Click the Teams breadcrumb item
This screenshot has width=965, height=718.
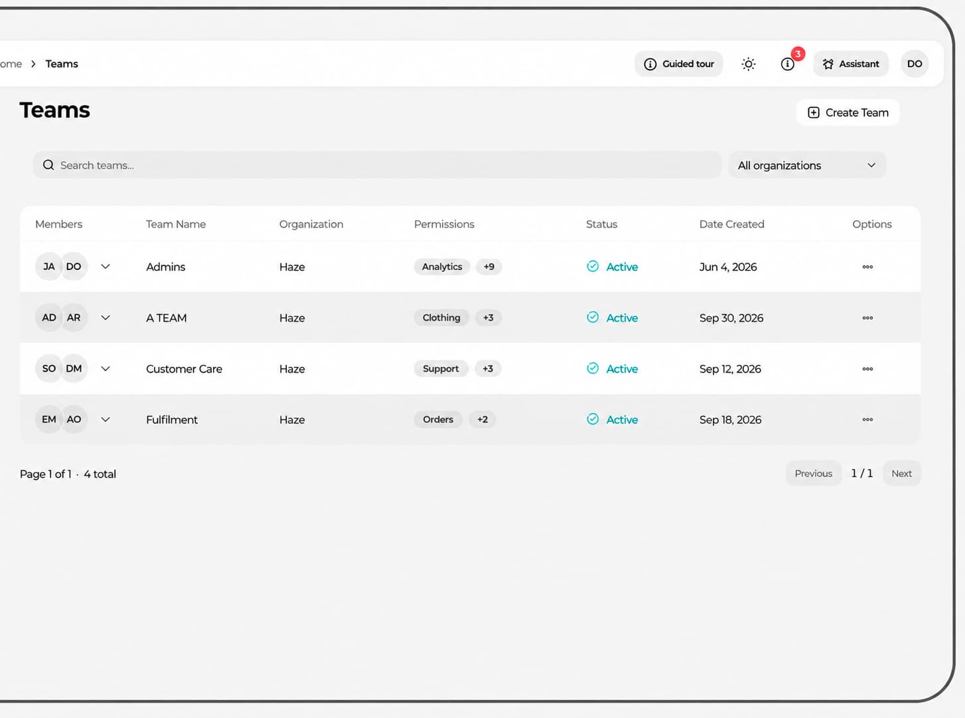pyautogui.click(x=62, y=64)
